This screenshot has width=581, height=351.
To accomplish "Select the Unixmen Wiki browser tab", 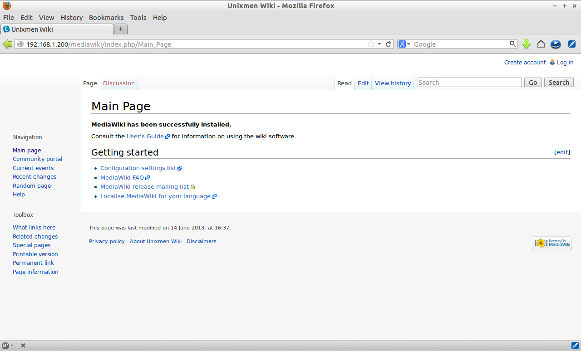I will tap(57, 29).
